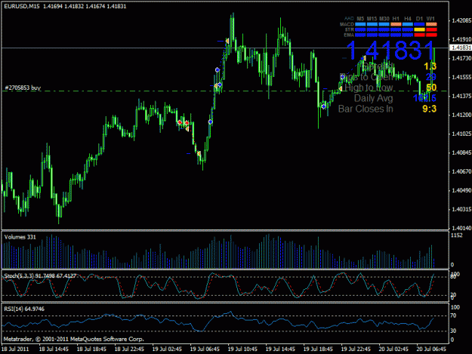
Task: Click the red EMA D1 signal cell
Action: 419,35
